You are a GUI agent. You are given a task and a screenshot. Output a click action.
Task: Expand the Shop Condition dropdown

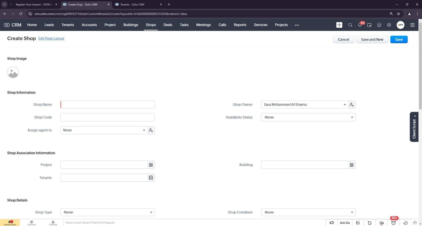click(352, 212)
